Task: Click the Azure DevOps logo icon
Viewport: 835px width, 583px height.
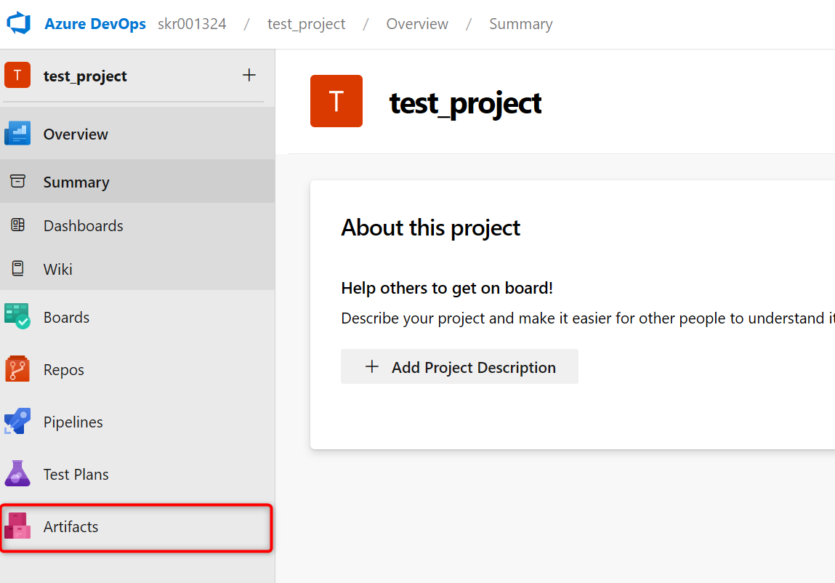Action: click(19, 23)
